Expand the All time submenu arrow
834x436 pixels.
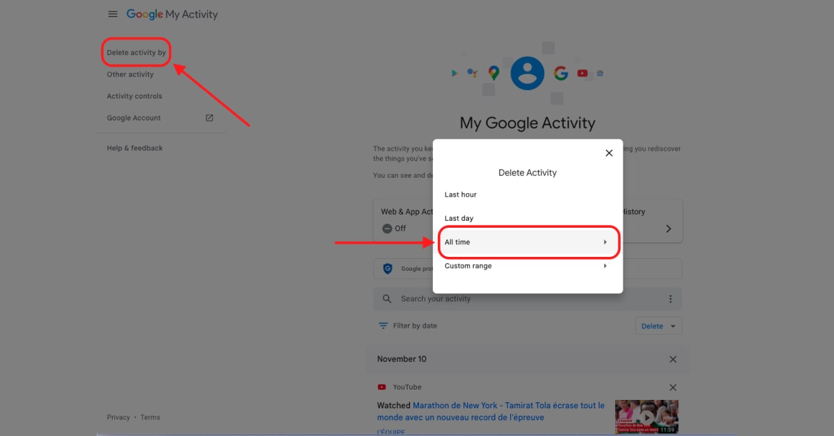tap(605, 242)
